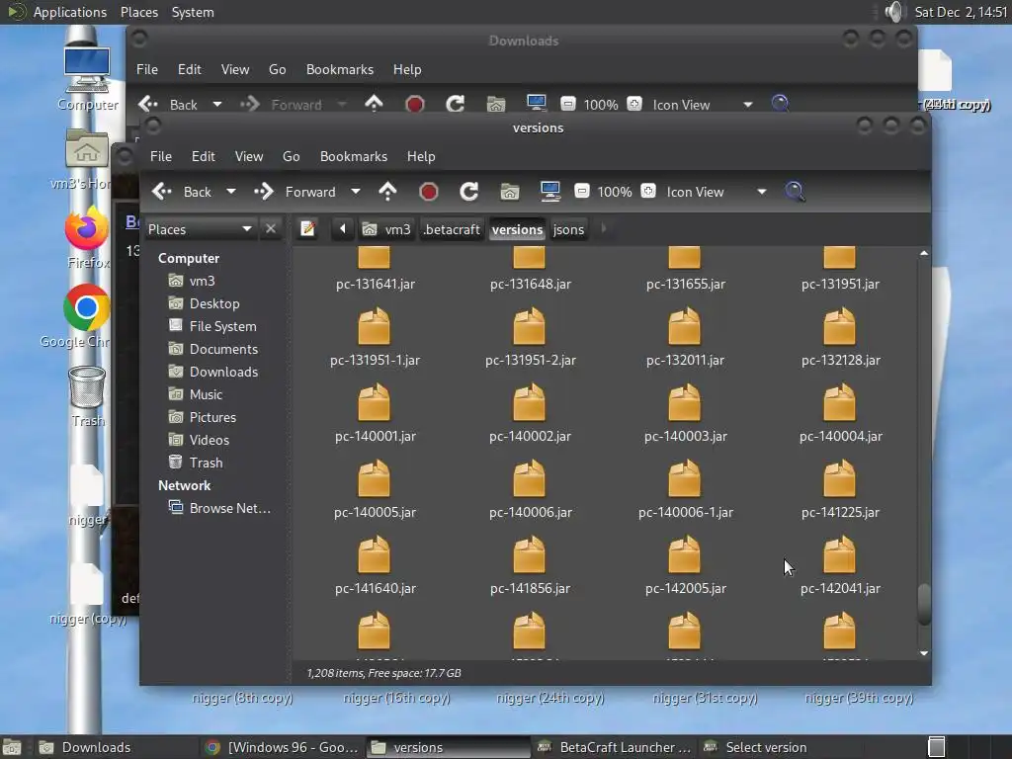
Task: Switch to the jsons path button
Action: pos(568,229)
